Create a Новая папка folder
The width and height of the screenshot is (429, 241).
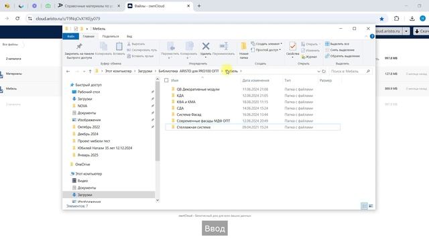[243, 51]
